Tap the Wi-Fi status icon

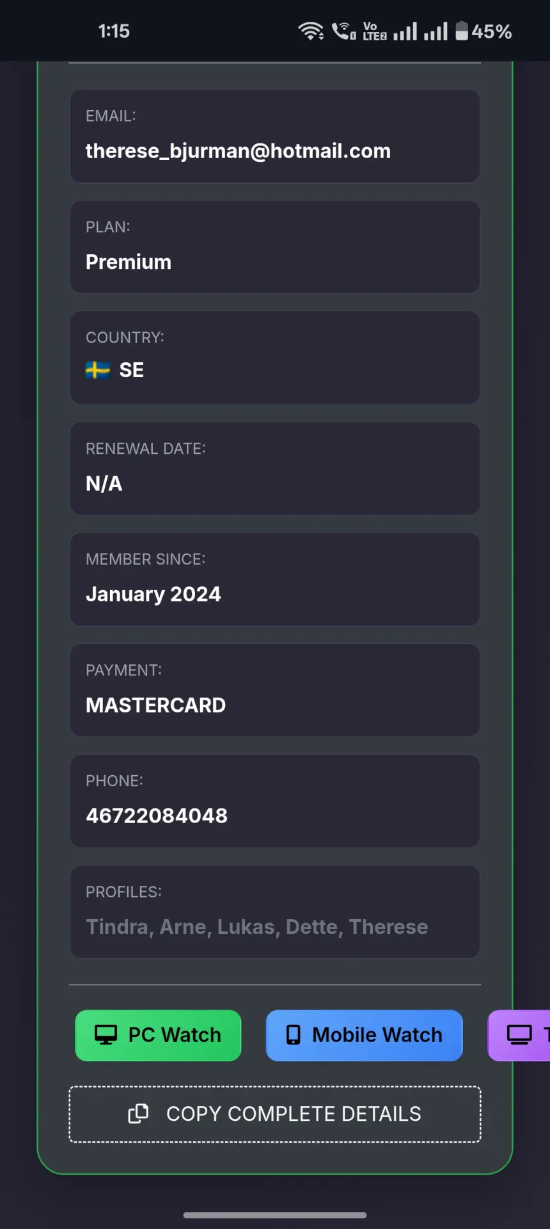pos(311,31)
